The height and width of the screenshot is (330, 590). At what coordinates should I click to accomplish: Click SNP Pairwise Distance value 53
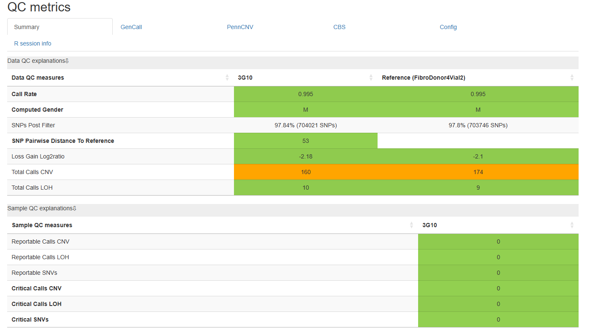(306, 141)
